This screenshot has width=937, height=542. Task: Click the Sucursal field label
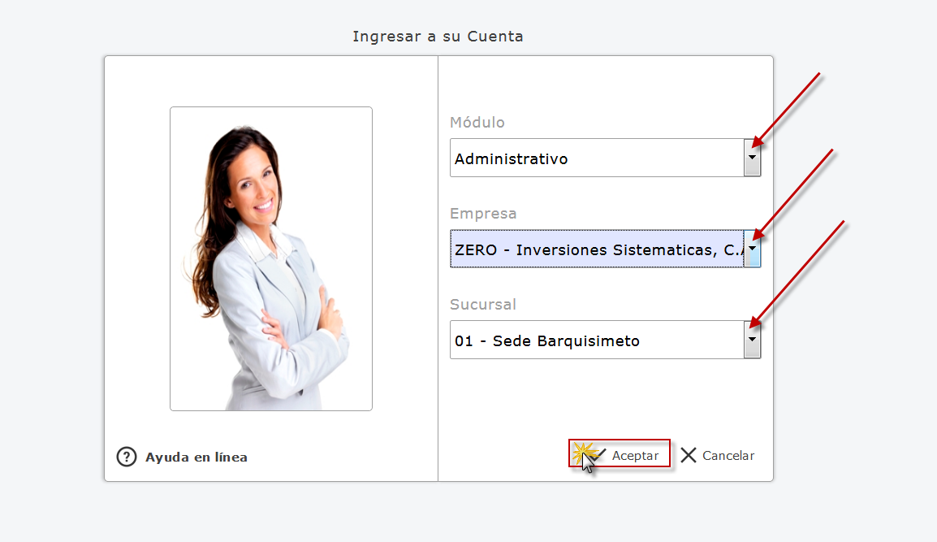483,305
